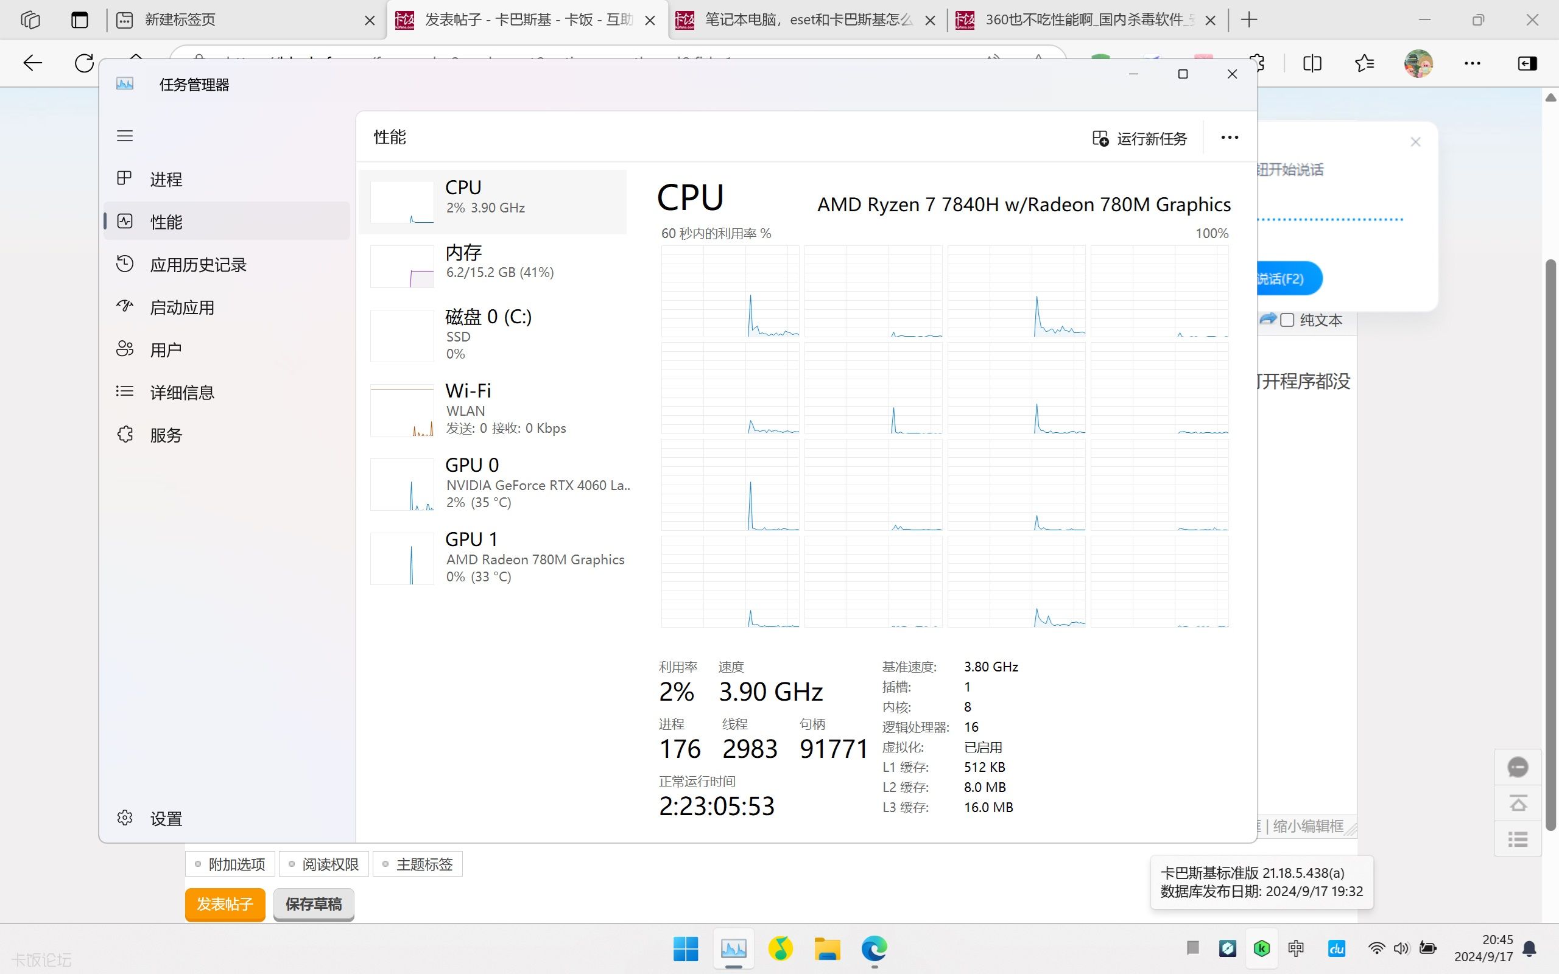Expand 主题标签 topic tags section

click(417, 864)
